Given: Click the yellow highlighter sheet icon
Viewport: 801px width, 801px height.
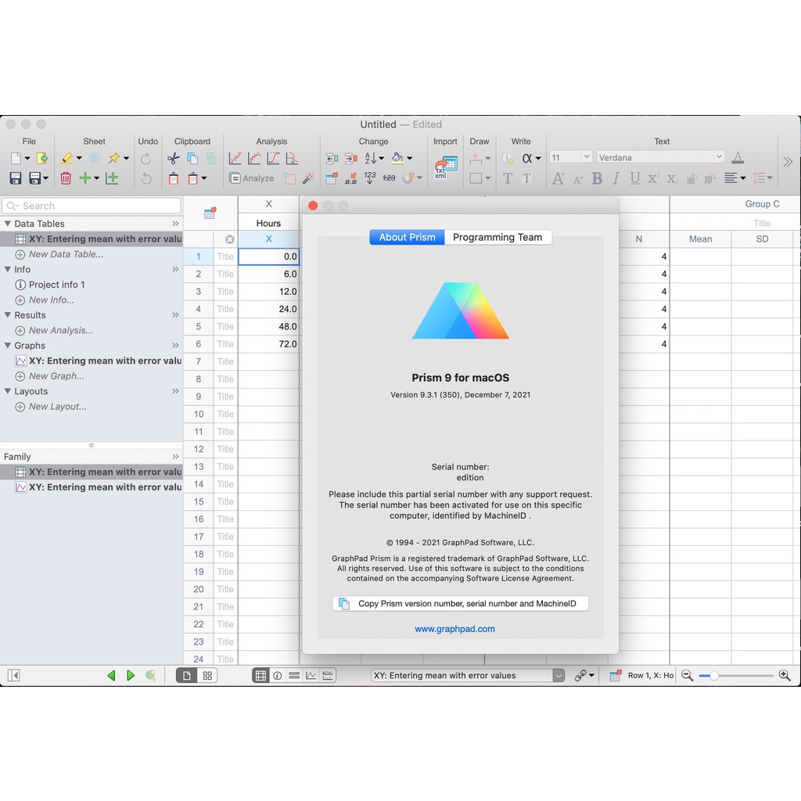Looking at the screenshot, I should tap(67, 159).
